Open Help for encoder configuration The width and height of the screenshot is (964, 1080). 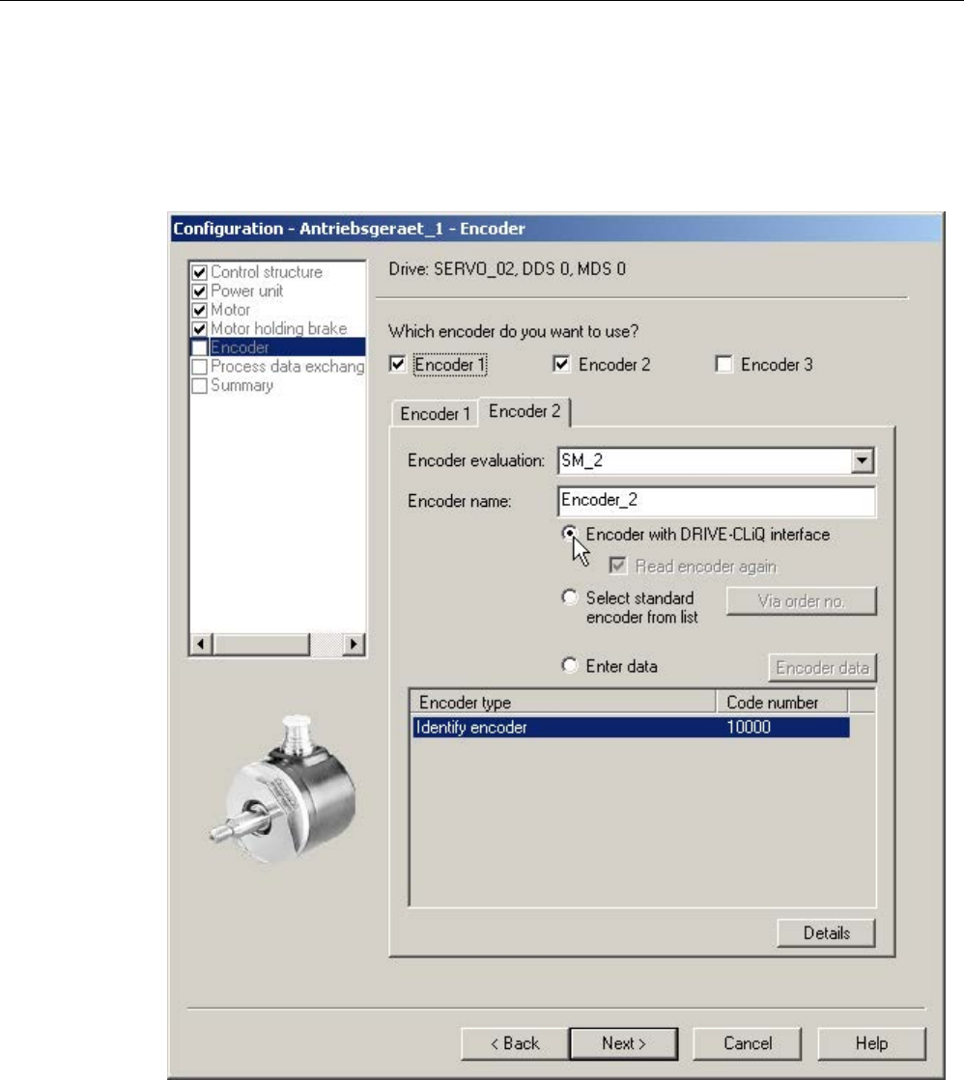tap(871, 1043)
